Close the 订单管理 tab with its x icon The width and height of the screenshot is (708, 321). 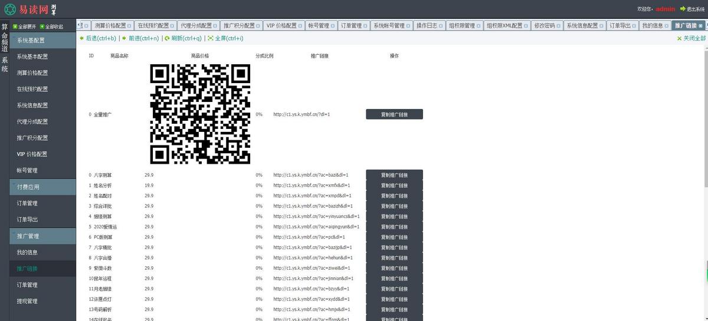pos(366,26)
